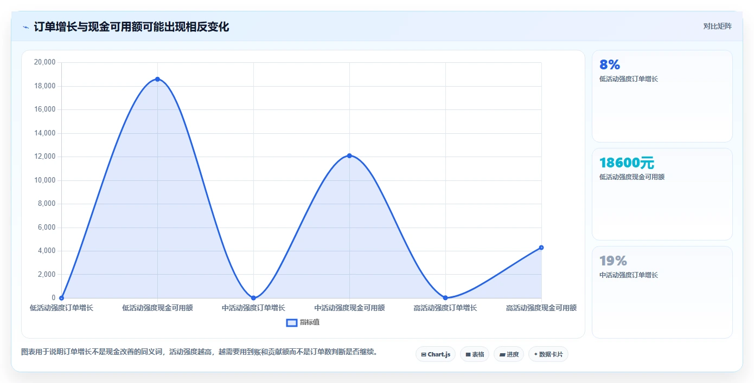Click data point at 低活动强度订单增长
This screenshot has width=754, height=383.
(61, 298)
